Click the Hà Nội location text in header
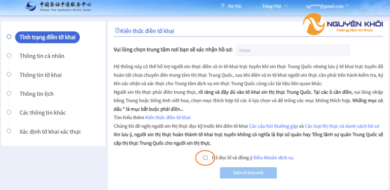390x190 pixels. (235, 6)
